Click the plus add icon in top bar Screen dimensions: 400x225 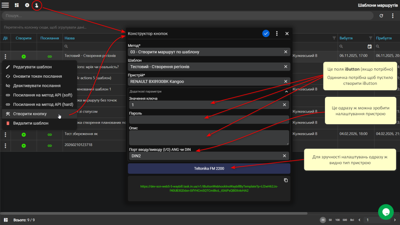tap(27, 5)
